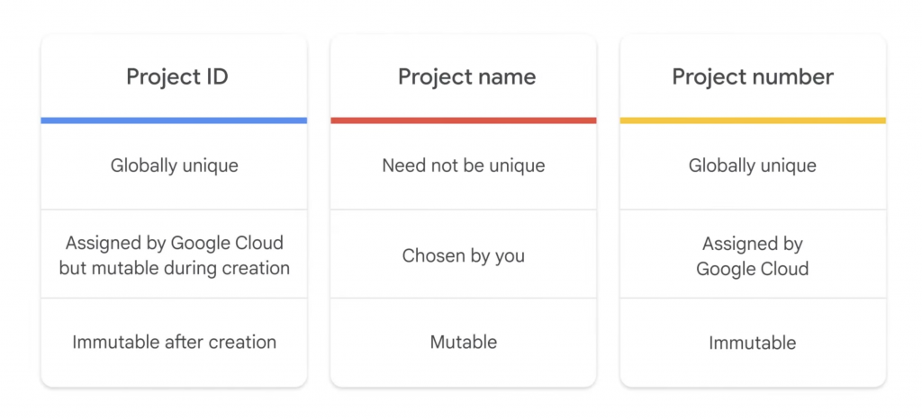Select "Globally unique" in the Project number card
This screenshot has height=419, width=922.
tap(753, 165)
